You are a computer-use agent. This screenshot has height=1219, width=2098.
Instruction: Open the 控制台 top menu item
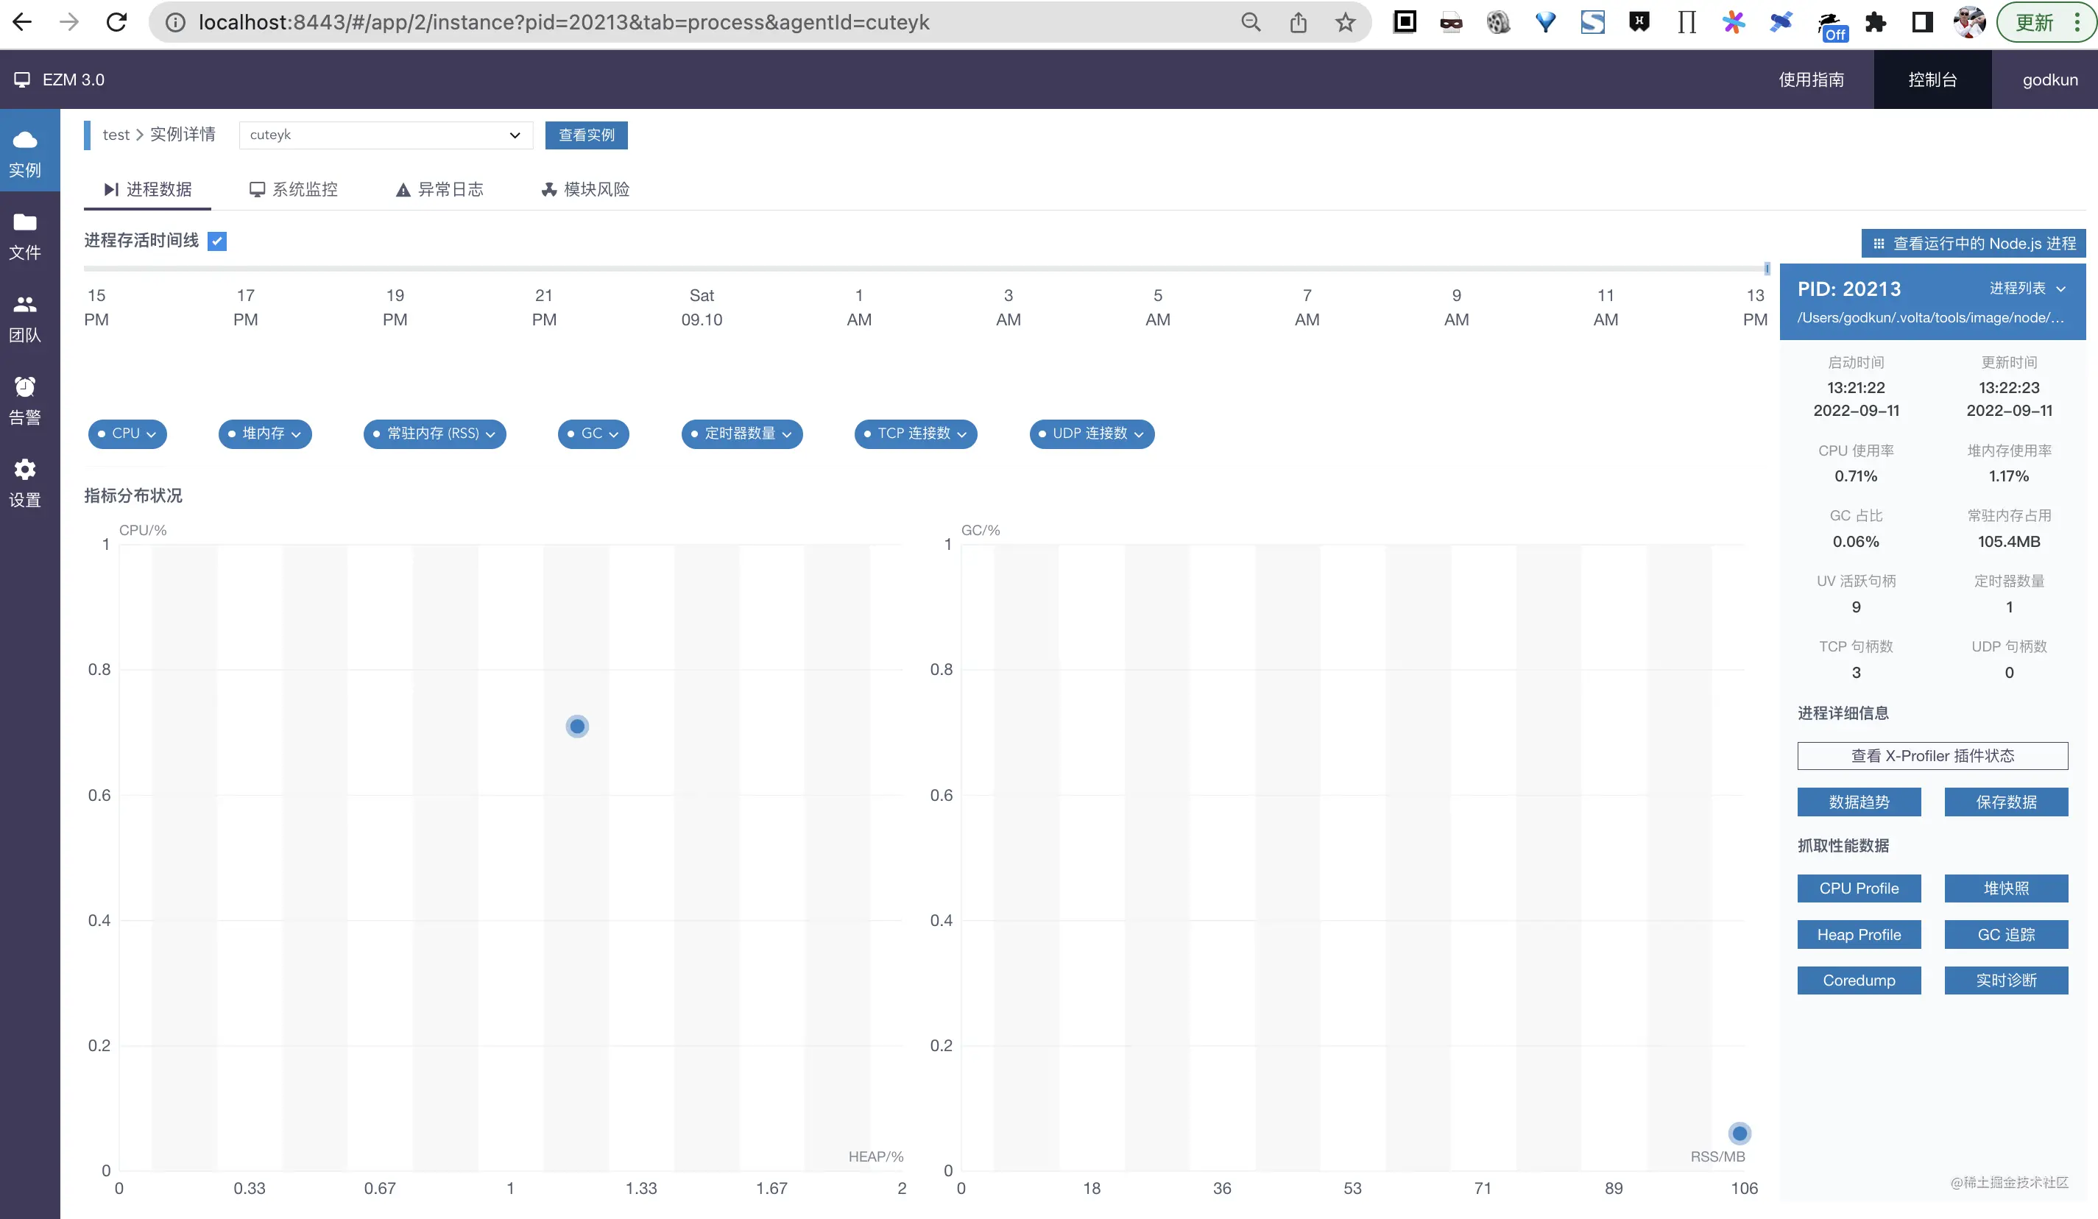(1932, 80)
